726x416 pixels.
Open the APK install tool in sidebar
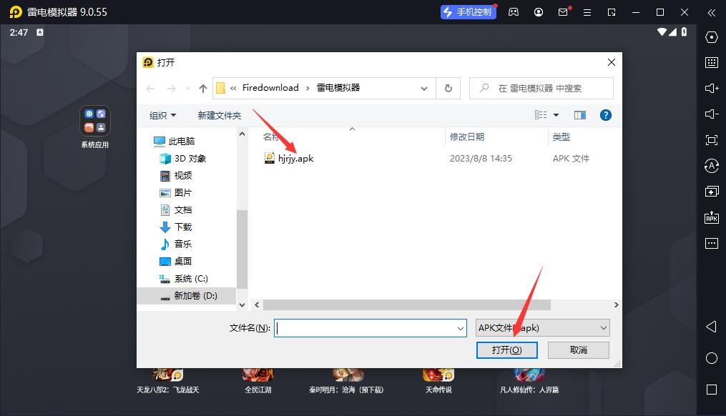pos(711,217)
